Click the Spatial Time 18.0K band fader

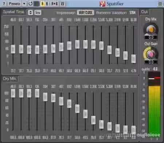(x=133, y=59)
